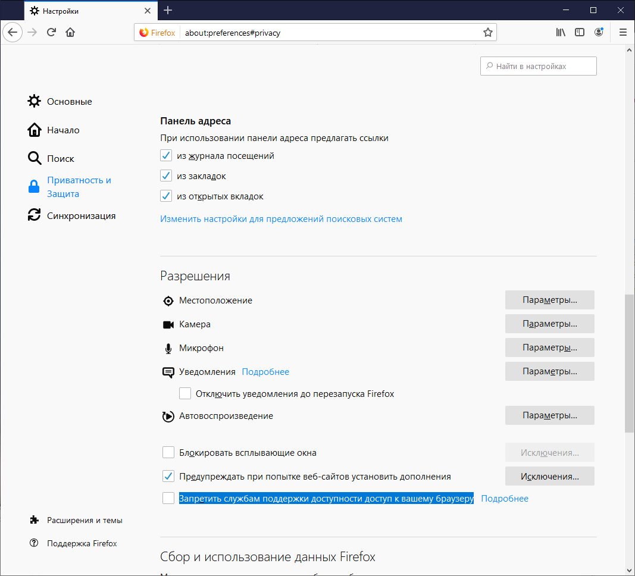Switch to the Настройки tab
635x576 pixels.
(x=83, y=10)
